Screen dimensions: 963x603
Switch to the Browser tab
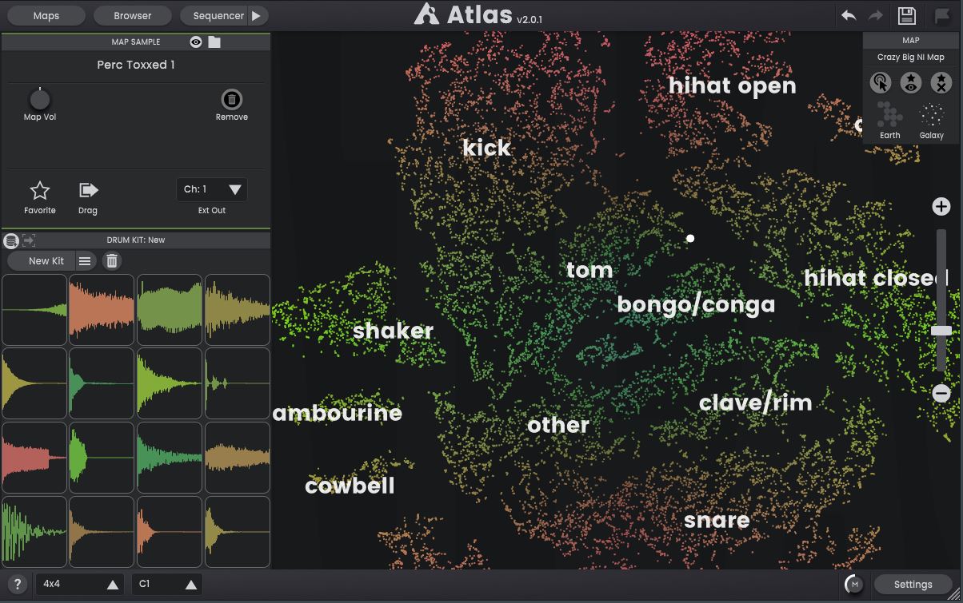(x=133, y=15)
